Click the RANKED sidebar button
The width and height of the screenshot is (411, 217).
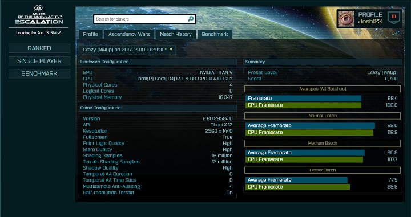(39, 48)
